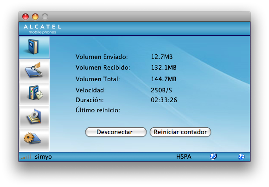Select the 12.7MB sent value
The height and width of the screenshot is (187, 269).
162,57
